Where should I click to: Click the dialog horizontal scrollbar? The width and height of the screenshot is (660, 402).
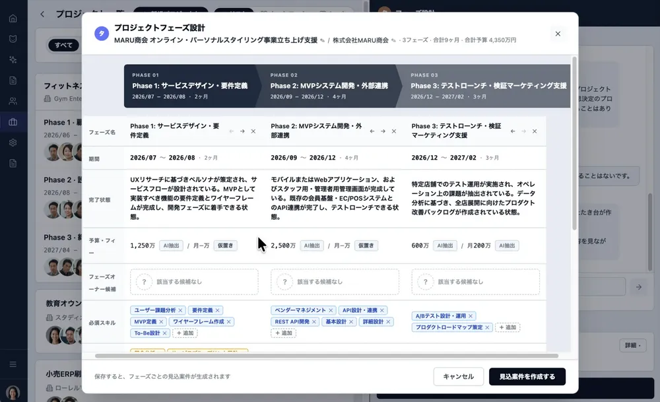[327, 356]
